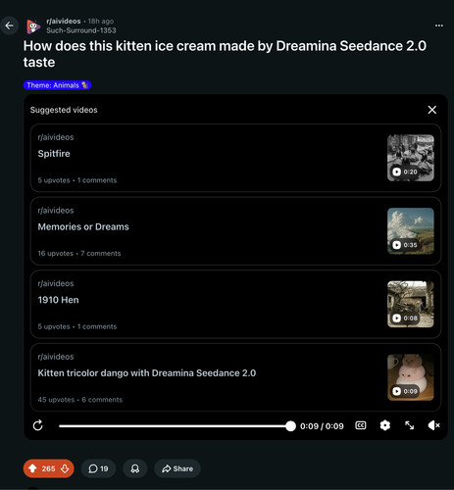Downvote the post

[65, 468]
